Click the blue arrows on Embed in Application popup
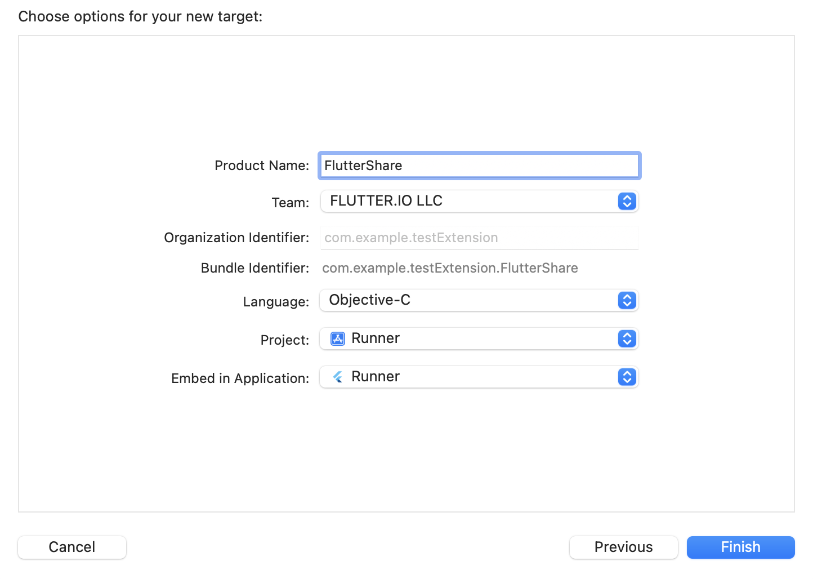This screenshot has height=579, width=813. 627,377
